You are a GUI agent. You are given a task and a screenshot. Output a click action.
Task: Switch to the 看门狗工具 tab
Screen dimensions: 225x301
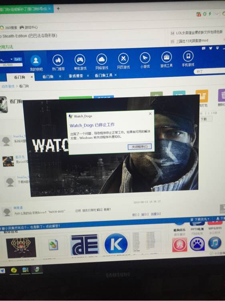coord(103,75)
